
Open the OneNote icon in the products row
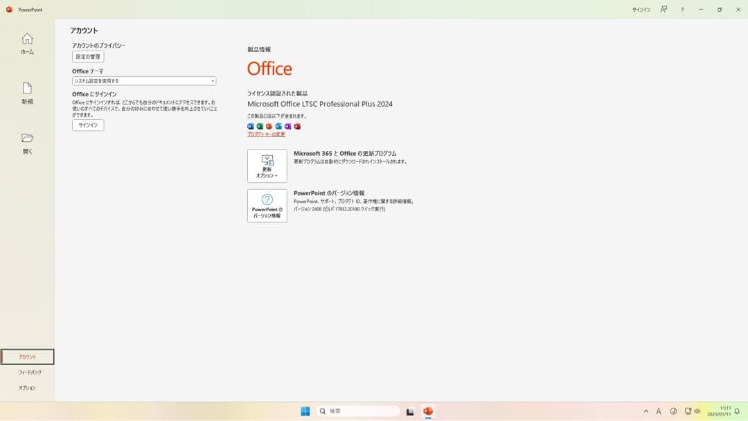289,126
